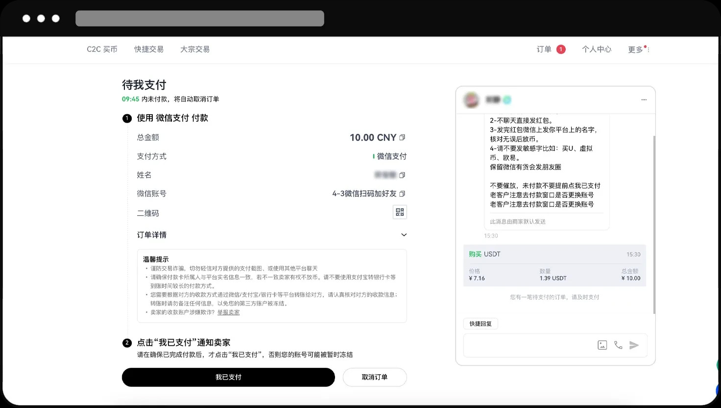The height and width of the screenshot is (408, 721).
Task: Cancel the order via 取消订单
Action: 374,377
